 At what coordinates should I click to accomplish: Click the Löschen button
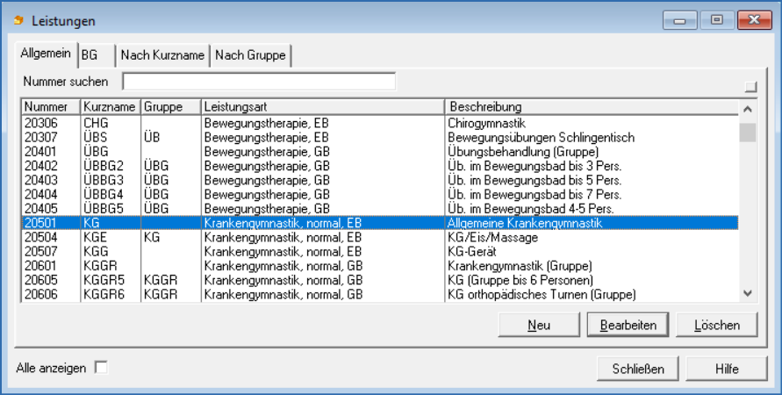pos(717,325)
